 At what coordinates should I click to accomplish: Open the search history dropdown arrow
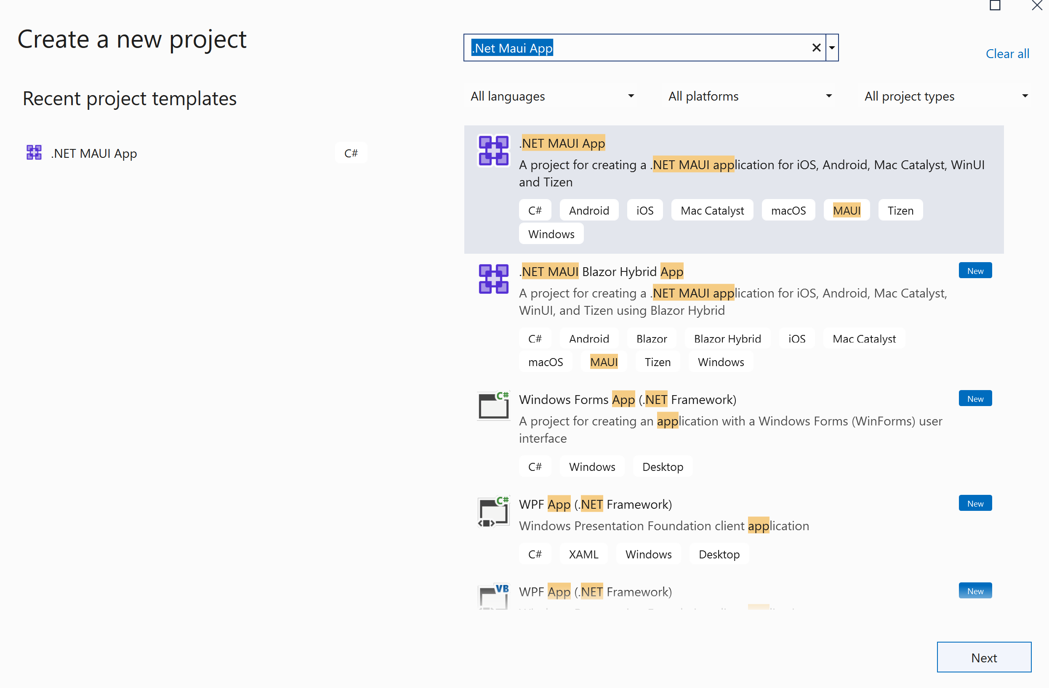click(832, 48)
